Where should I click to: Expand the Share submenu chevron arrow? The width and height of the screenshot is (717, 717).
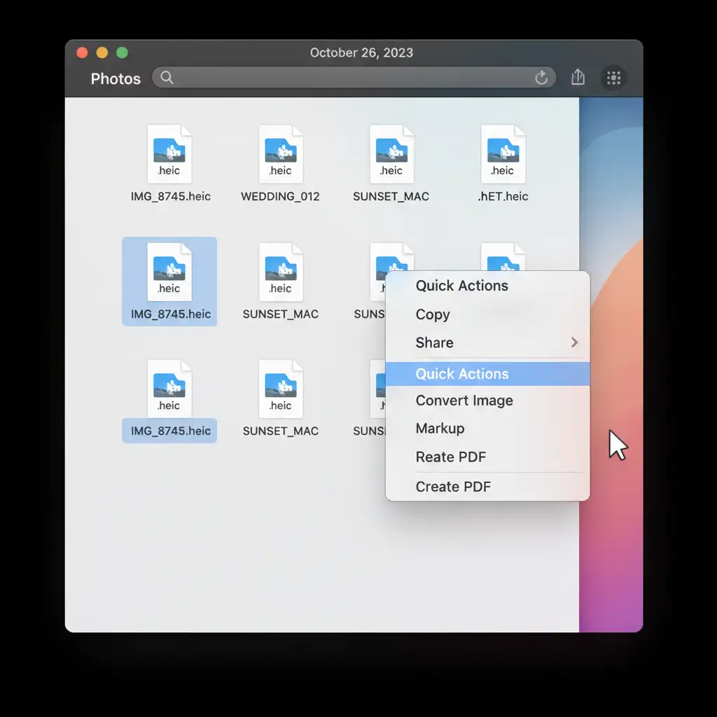coord(574,342)
